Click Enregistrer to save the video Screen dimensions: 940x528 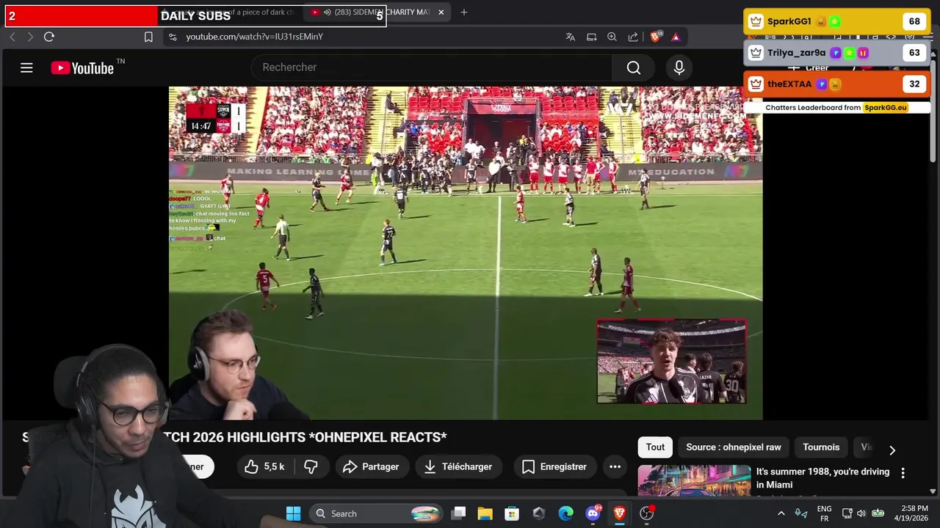tap(554, 466)
